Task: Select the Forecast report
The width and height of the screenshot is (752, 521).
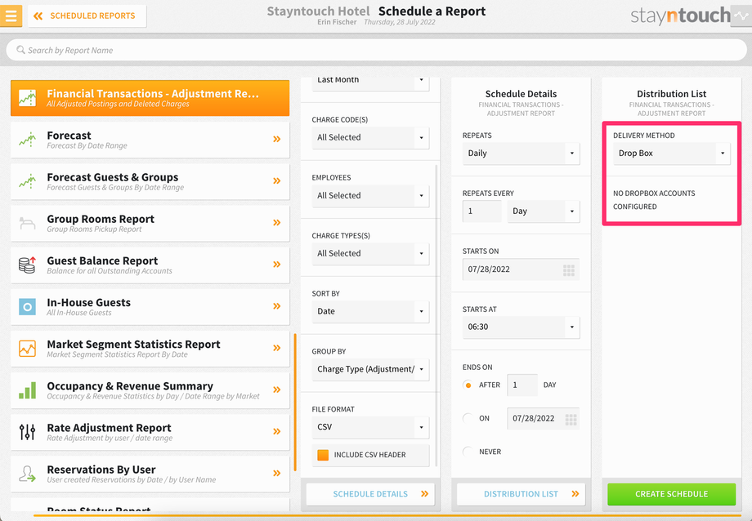Action: pos(150,140)
